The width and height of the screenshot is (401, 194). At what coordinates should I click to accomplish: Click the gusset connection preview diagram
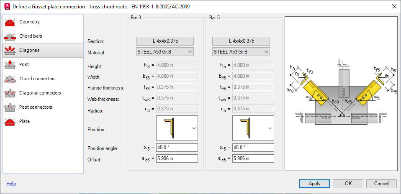pyautogui.click(x=341, y=94)
